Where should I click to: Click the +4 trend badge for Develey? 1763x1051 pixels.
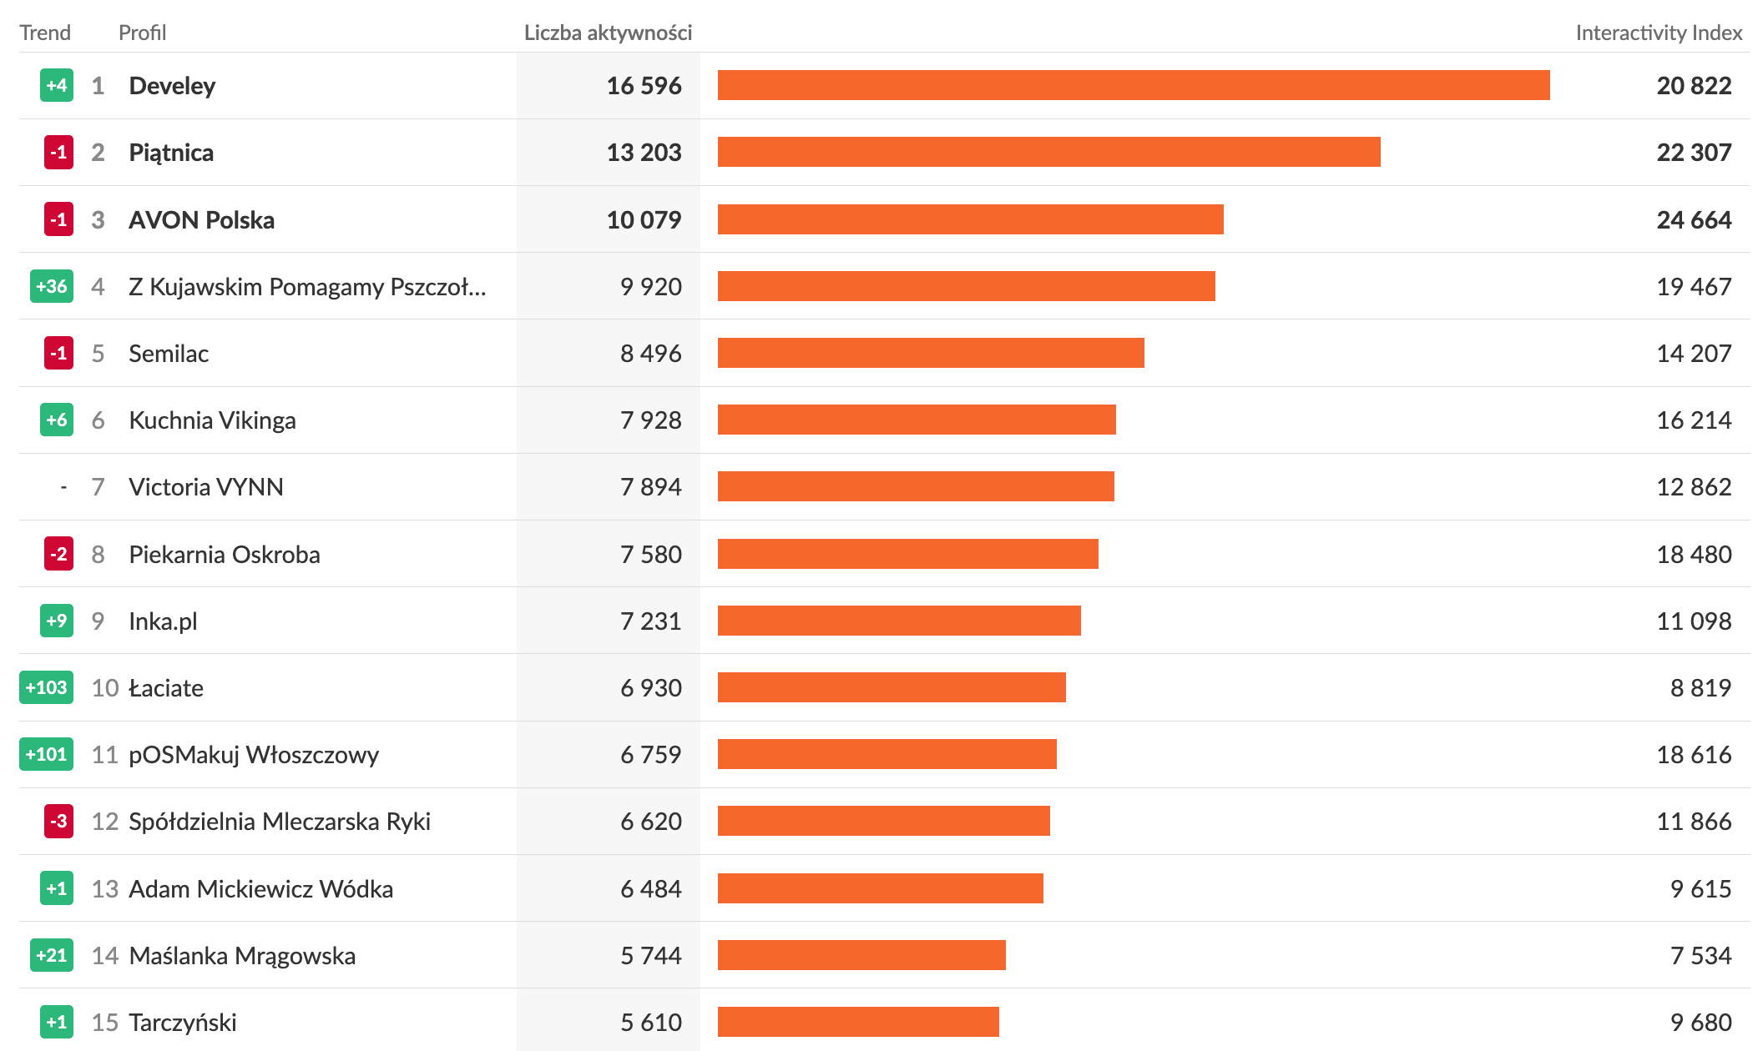57,86
